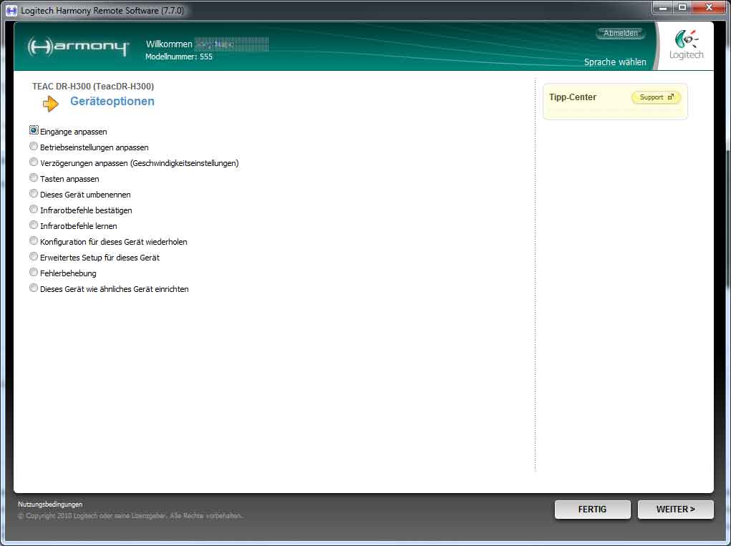This screenshot has height=546, width=731.
Task: Select Dieses Gerät wie ähnliches Gerät einrichten
Action: (34, 288)
